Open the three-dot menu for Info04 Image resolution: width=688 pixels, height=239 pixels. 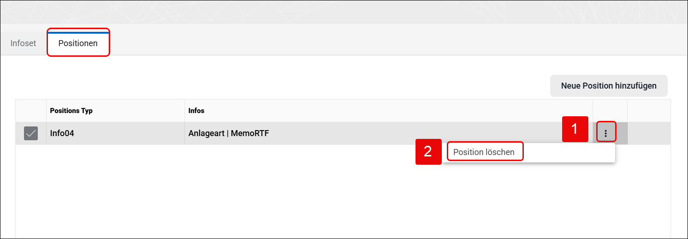click(606, 133)
